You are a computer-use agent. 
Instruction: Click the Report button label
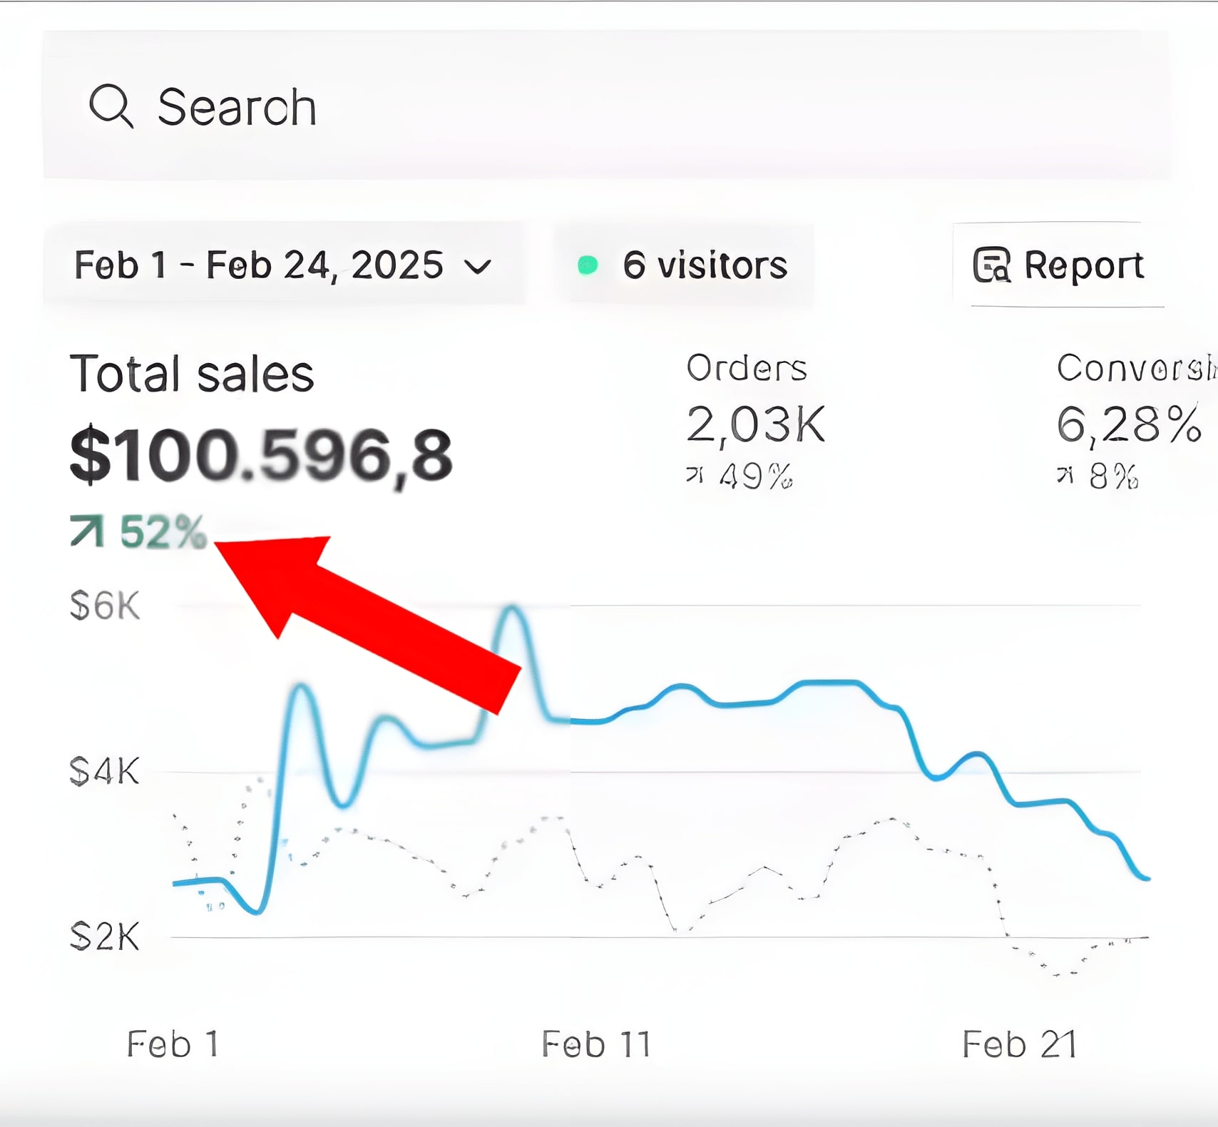pyautogui.click(x=1083, y=265)
